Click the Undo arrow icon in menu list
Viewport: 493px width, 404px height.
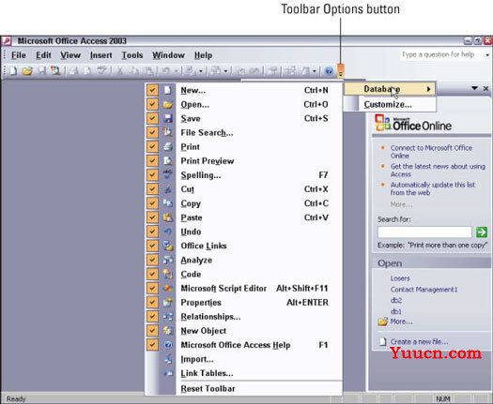click(168, 232)
